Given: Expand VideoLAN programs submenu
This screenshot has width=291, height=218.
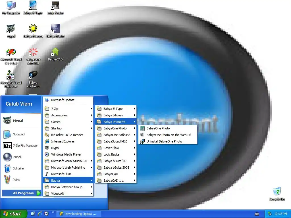Looking at the screenshot, I should [68, 194].
